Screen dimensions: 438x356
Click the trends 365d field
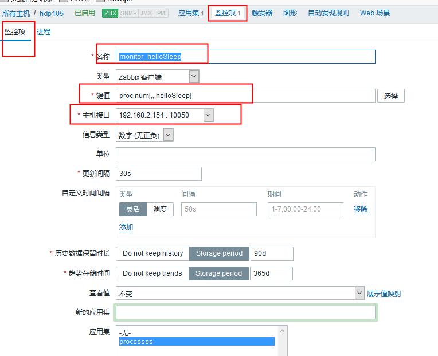pyautogui.click(x=271, y=273)
